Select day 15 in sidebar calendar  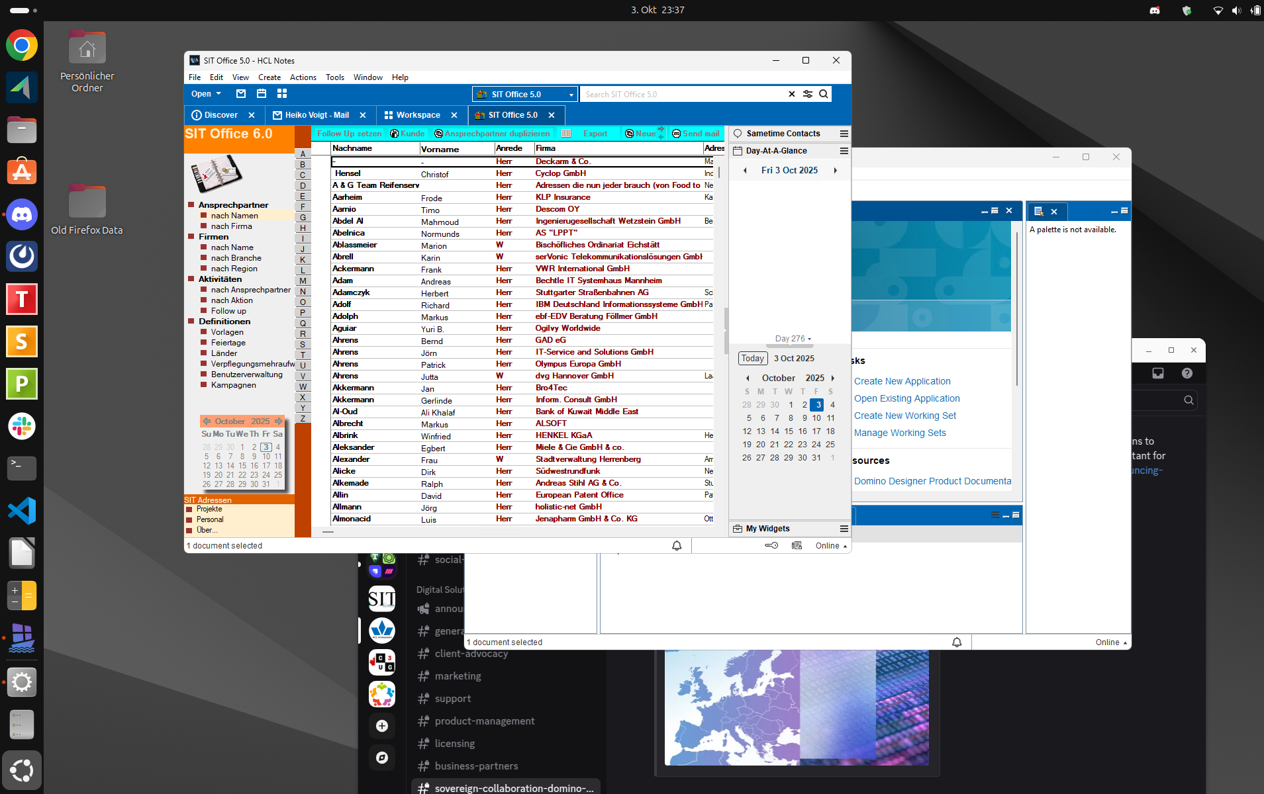click(789, 431)
